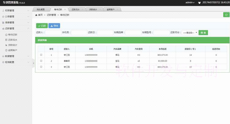The width and height of the screenshot is (230, 124).
Task: Switch to the 逾期客户 tab
Action: [x=111, y=9]
